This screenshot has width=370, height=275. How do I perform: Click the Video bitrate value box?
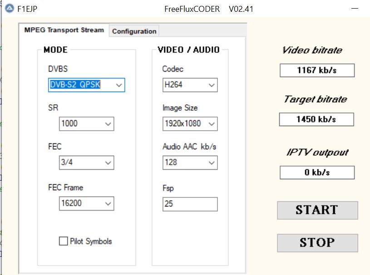317,70
